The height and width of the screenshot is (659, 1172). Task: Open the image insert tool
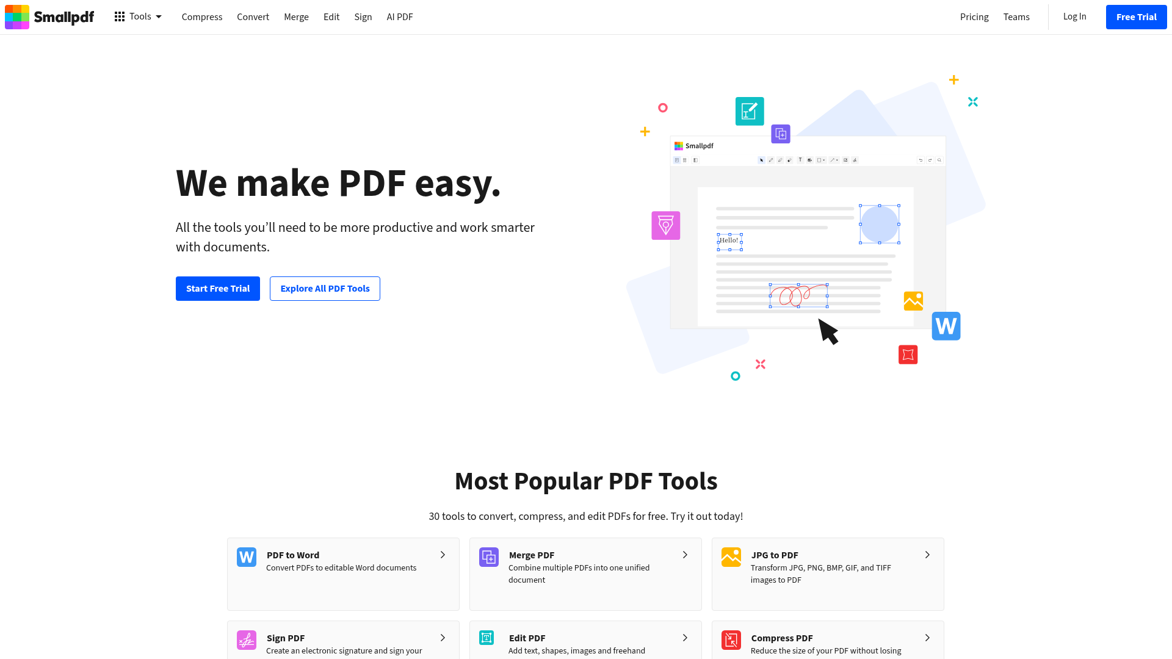[x=845, y=160]
